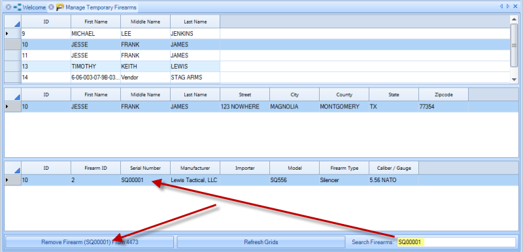Viewport: 523px width, 252px height.
Task: Click Remove Firearm (SQ00001) From 4473 button
Action: pos(90,242)
